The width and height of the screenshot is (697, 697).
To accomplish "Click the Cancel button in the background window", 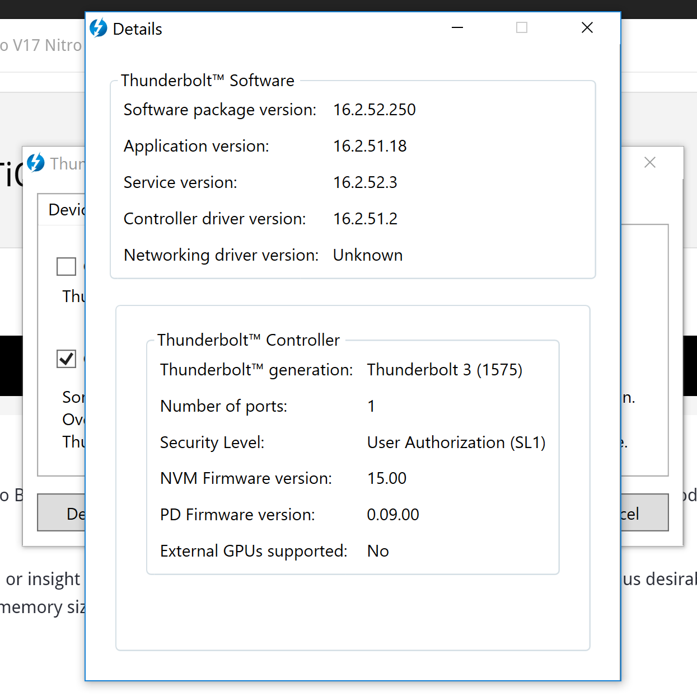I will pos(644,513).
